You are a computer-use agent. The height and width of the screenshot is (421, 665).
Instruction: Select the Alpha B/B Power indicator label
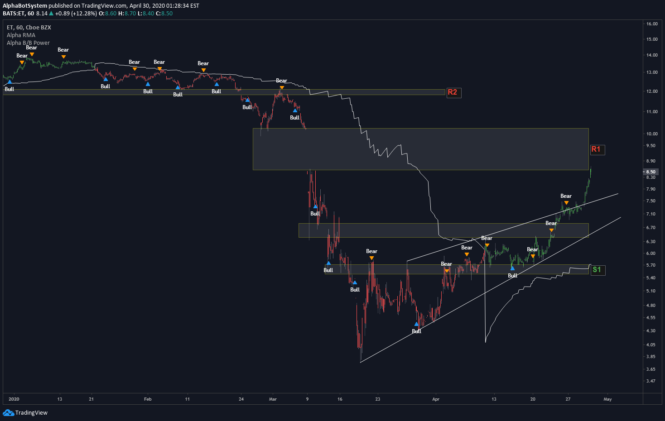28,43
